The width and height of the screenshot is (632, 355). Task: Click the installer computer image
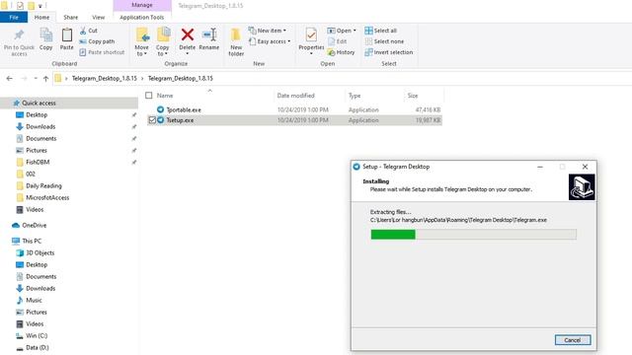(582, 187)
